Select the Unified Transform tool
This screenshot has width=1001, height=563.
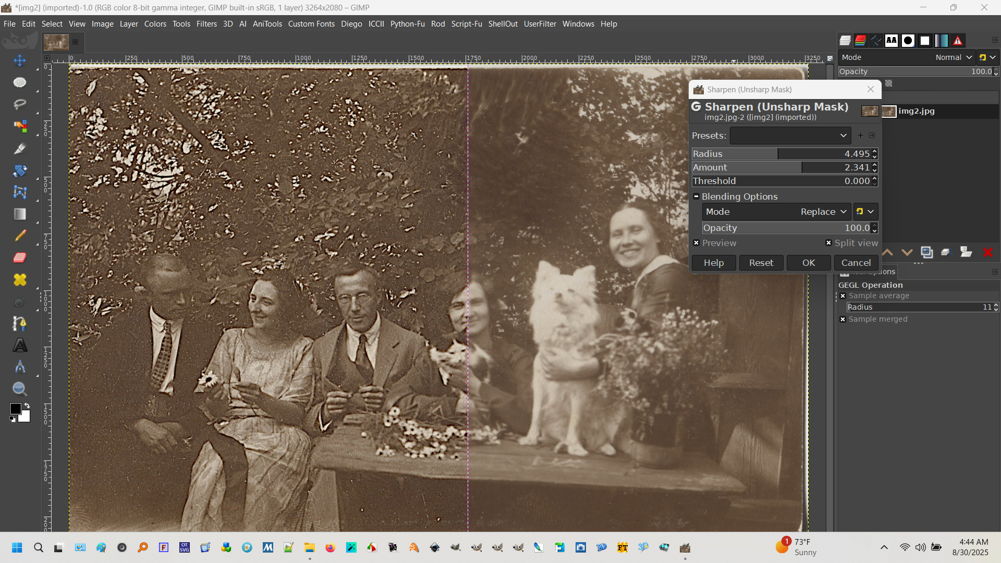pos(20,170)
